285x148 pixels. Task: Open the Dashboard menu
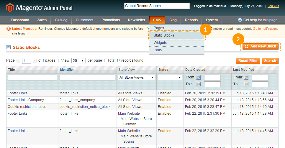point(20,20)
